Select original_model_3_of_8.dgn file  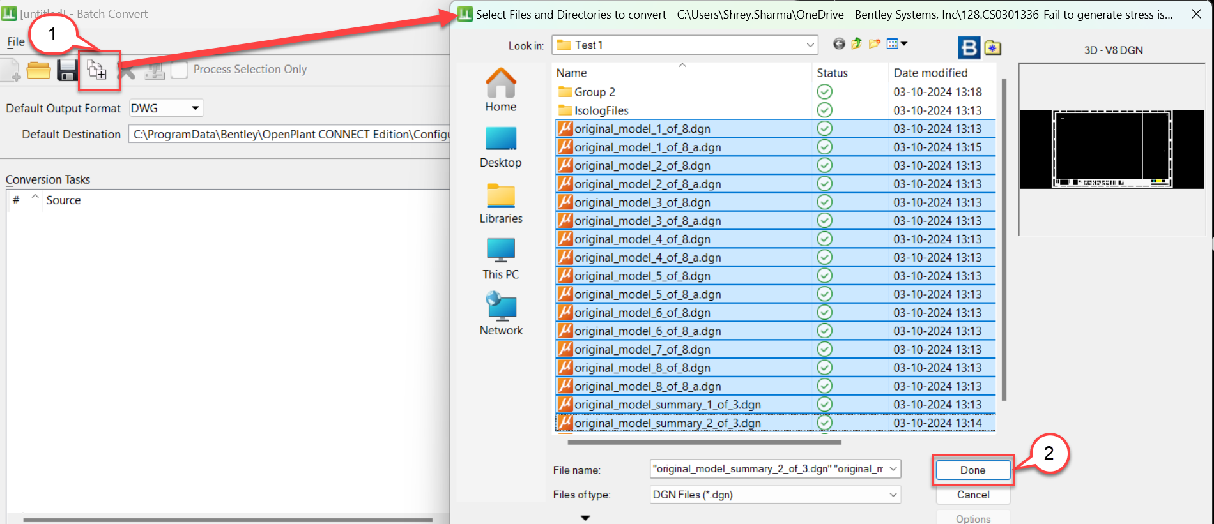pos(774,202)
